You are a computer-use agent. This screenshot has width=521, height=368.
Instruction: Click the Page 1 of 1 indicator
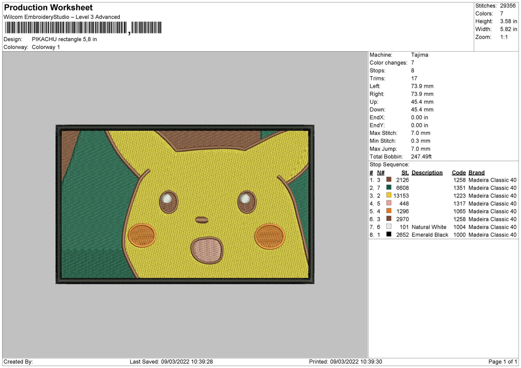[502, 361]
